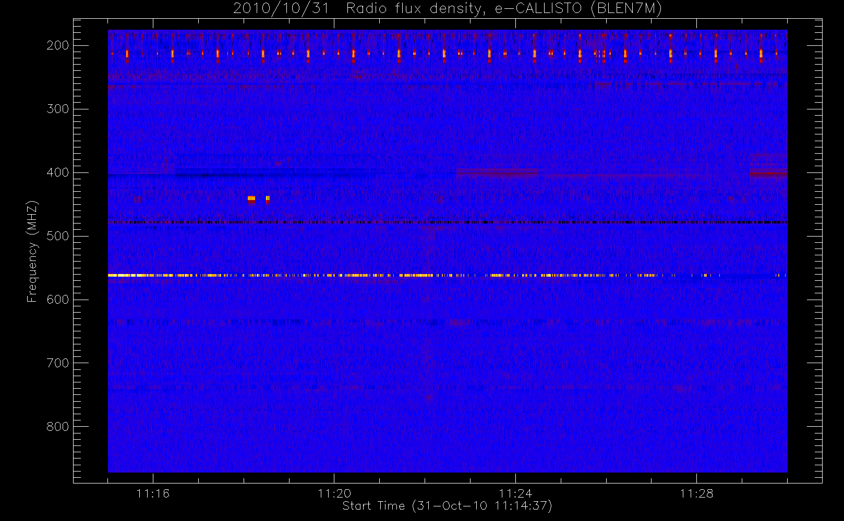Click the 'Frequency (MHZ)' axis label

click(32, 251)
